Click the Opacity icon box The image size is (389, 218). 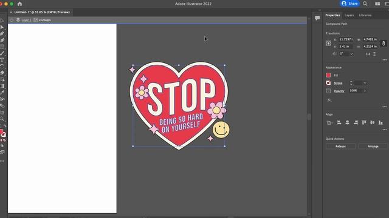point(328,91)
